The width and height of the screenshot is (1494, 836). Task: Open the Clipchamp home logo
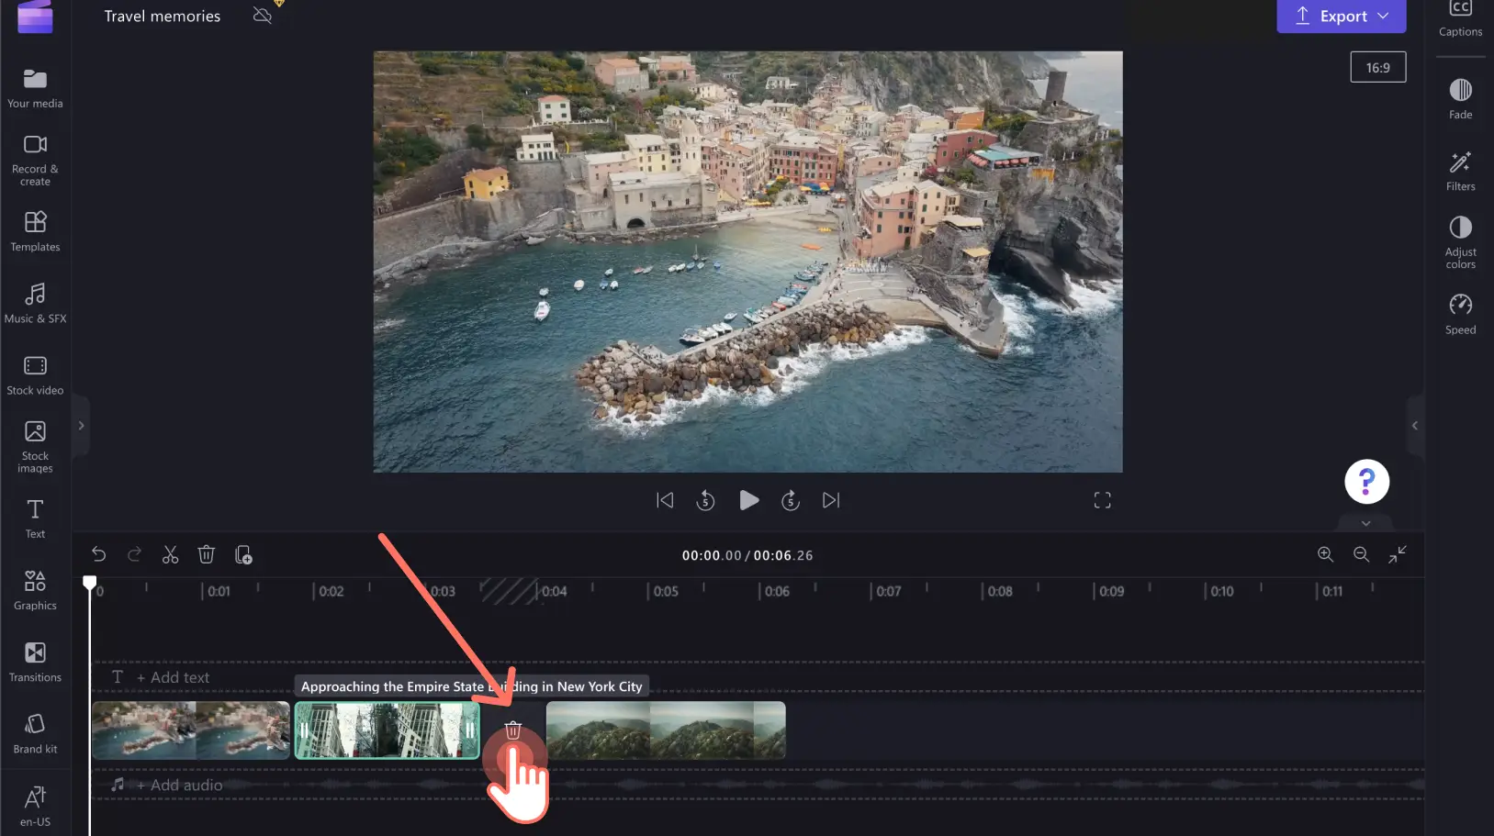[x=35, y=17]
